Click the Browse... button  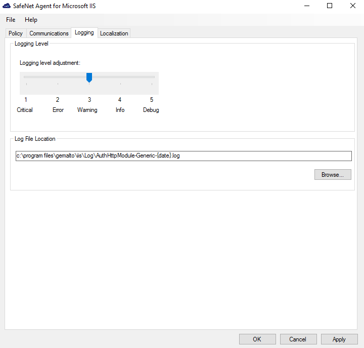click(333, 174)
